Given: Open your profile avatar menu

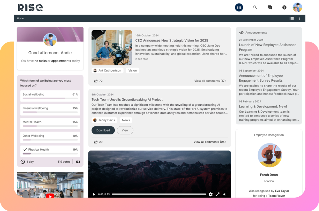Looking at the screenshot, I should click(x=297, y=7).
